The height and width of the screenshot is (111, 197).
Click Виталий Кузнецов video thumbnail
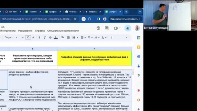(170, 15)
